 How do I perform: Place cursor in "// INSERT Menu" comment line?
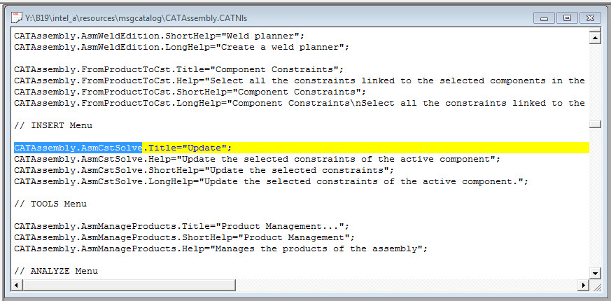click(53, 125)
